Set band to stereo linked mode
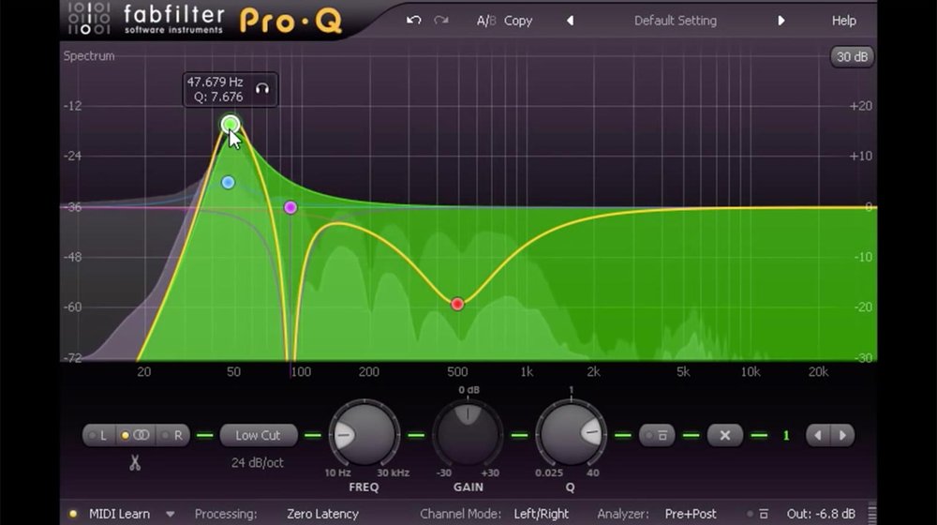The image size is (937, 525). [x=136, y=435]
